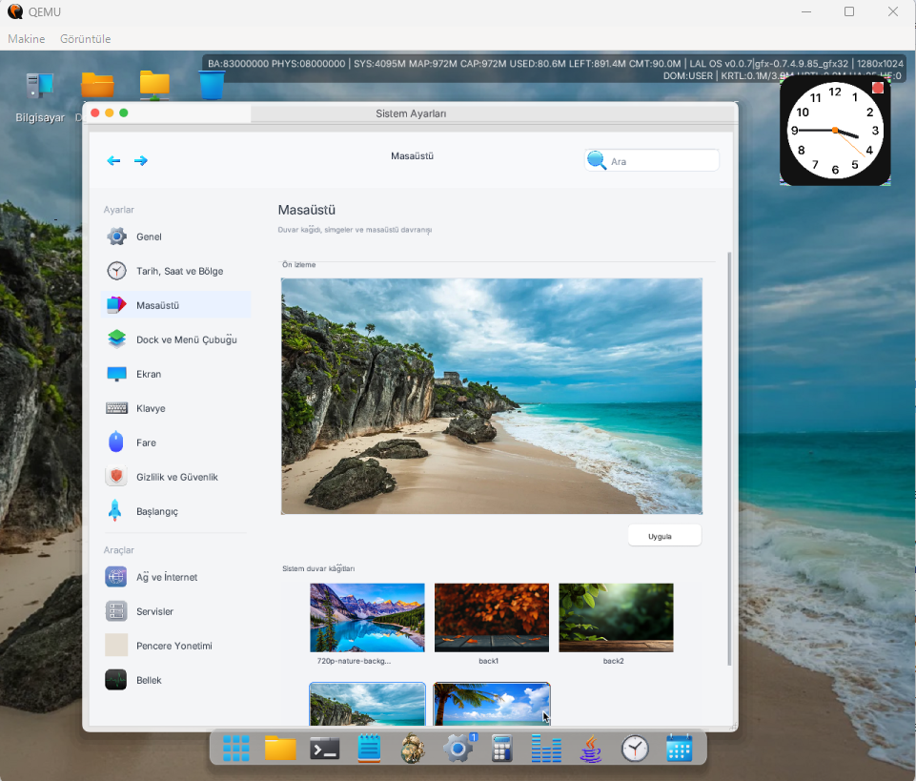Open the app grid launcher in dock
The width and height of the screenshot is (916, 781).
tap(236, 749)
